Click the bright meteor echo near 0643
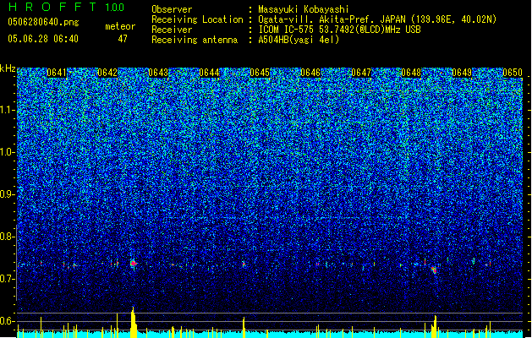Screen dimensions: 532x338 point(134,264)
